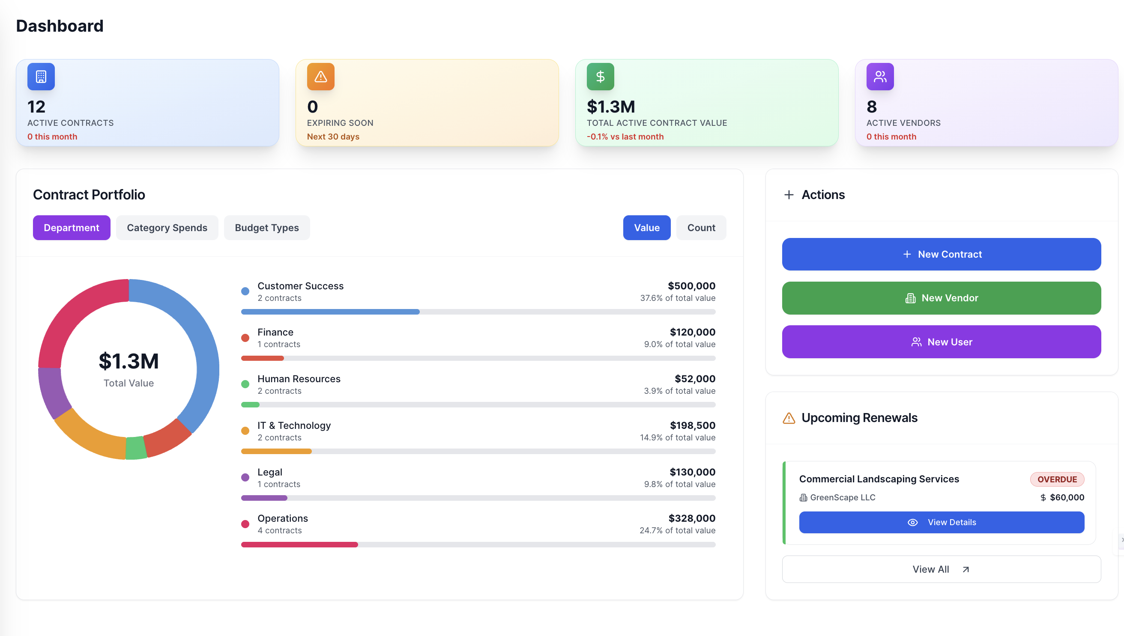Click the blue Active Contracts building icon
The height and width of the screenshot is (636, 1124).
(x=41, y=77)
